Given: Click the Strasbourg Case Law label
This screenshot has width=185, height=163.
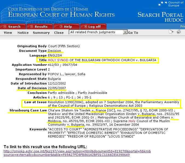Looking at the screenshot, I should tap(28, 110).
